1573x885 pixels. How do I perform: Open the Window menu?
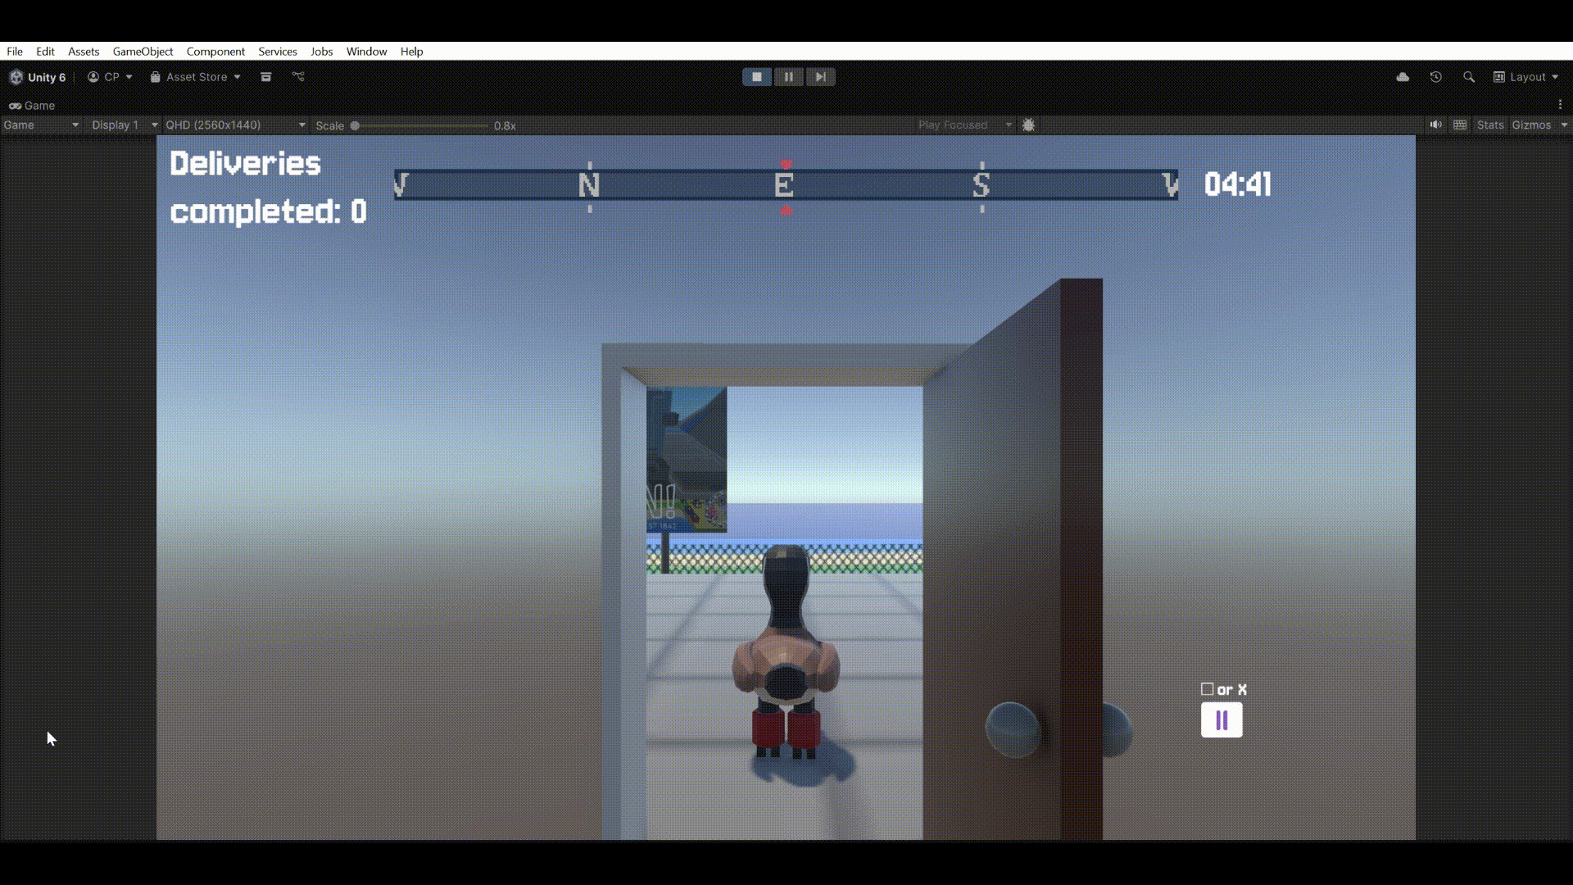366,51
